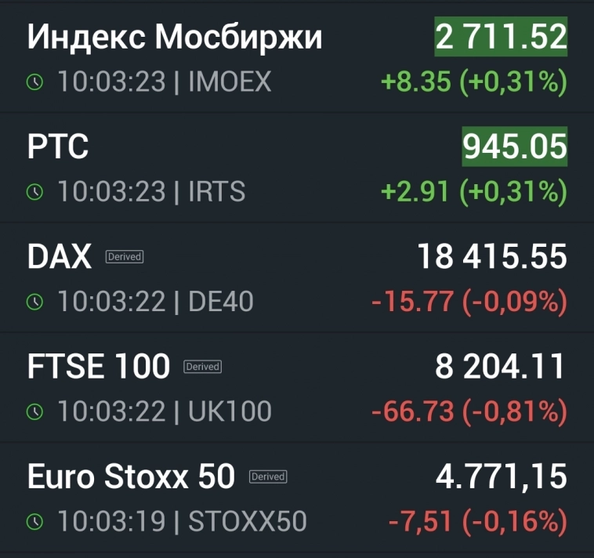Screen dimensions: 594x558
Task: Click the clock icon in the PTC row
Action: (x=35, y=192)
